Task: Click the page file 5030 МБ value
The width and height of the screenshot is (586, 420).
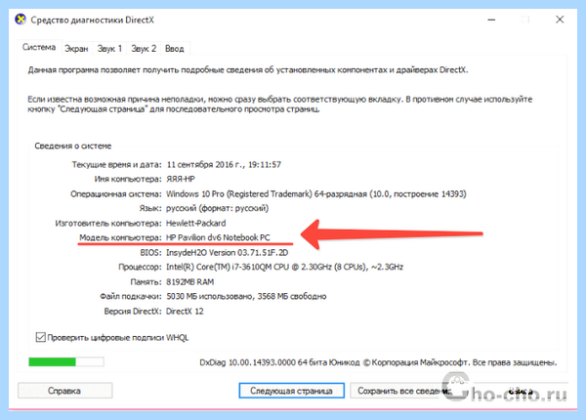Action: 246,296
